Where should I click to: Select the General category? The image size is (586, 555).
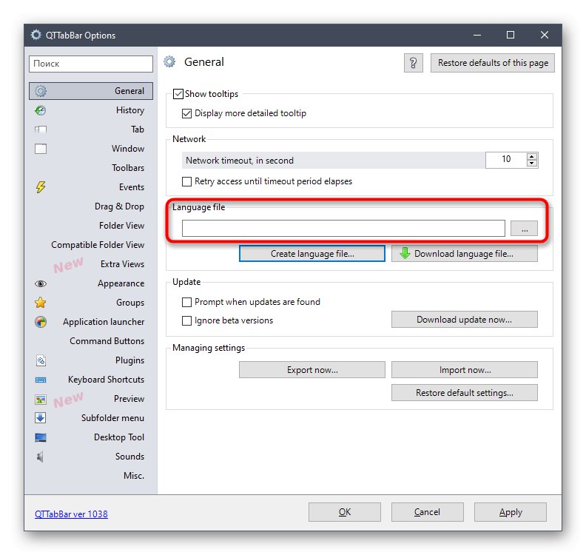pos(91,91)
